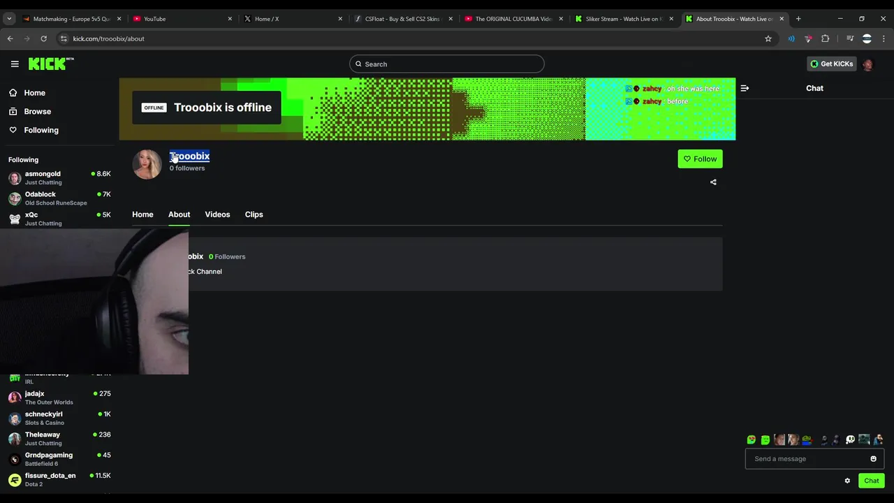
Task: Insert the Pepe frog emote
Action: tap(807, 440)
